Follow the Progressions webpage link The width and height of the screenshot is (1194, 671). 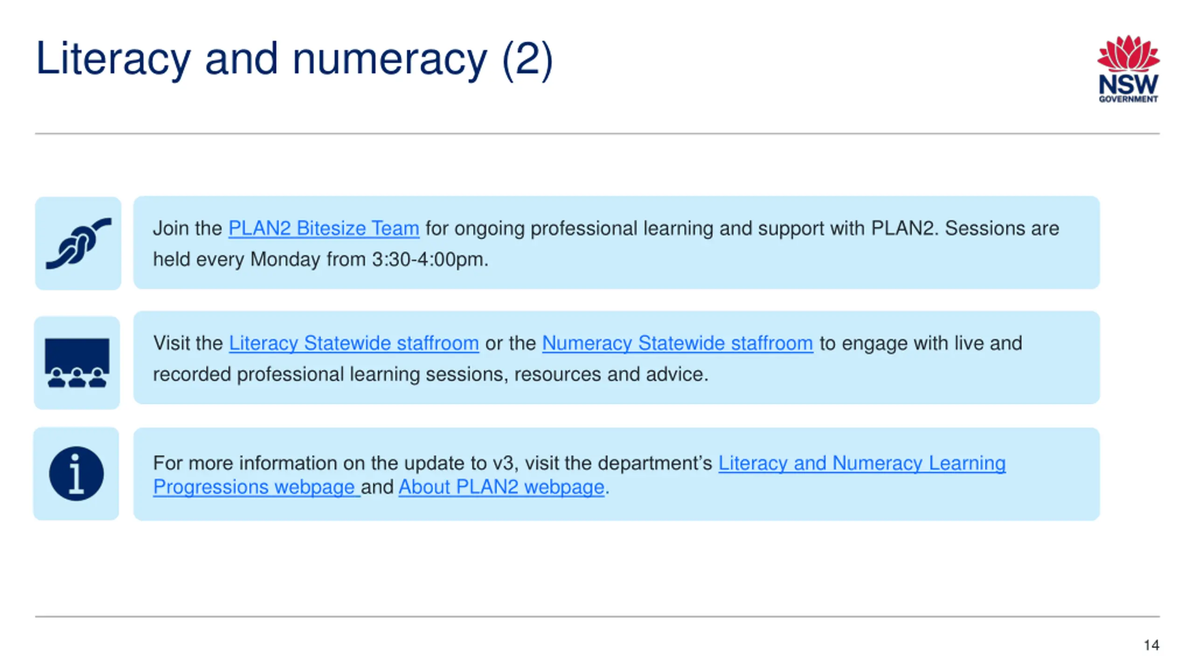pos(257,487)
